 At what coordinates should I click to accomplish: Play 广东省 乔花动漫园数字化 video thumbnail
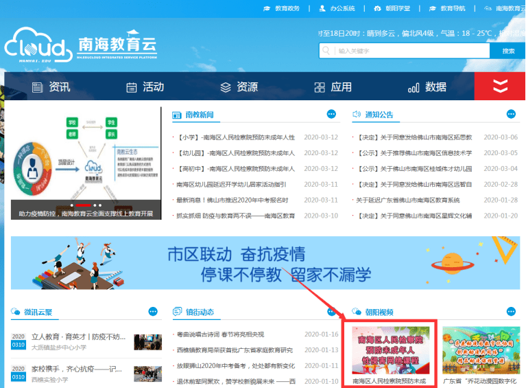(481, 350)
